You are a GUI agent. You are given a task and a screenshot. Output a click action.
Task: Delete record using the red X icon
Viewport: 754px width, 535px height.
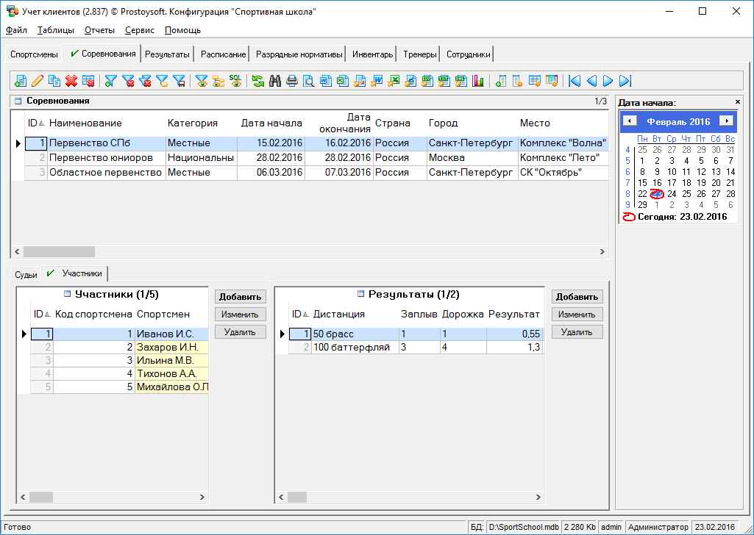pyautogui.click(x=71, y=81)
